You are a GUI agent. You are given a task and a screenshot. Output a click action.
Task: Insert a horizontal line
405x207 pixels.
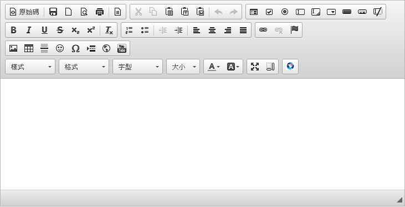[x=44, y=48]
